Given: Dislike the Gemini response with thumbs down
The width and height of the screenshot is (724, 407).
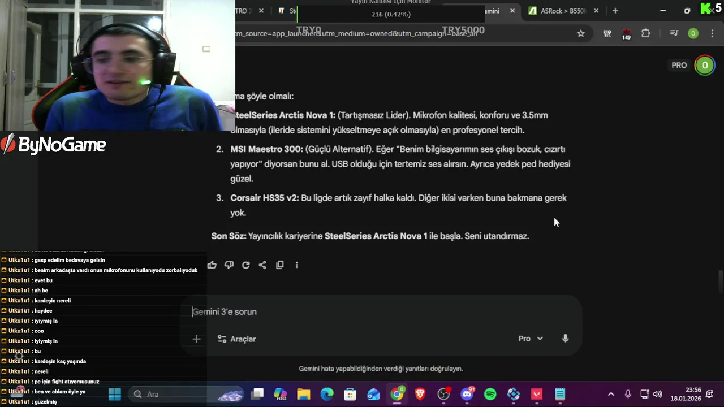Looking at the screenshot, I should click(229, 265).
